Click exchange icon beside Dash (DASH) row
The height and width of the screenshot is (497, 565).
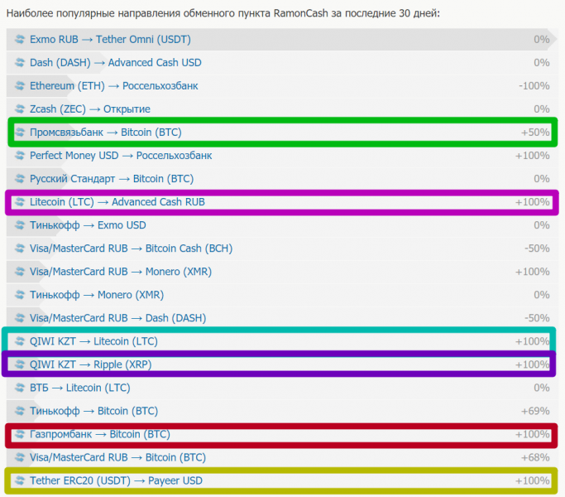tap(20, 62)
